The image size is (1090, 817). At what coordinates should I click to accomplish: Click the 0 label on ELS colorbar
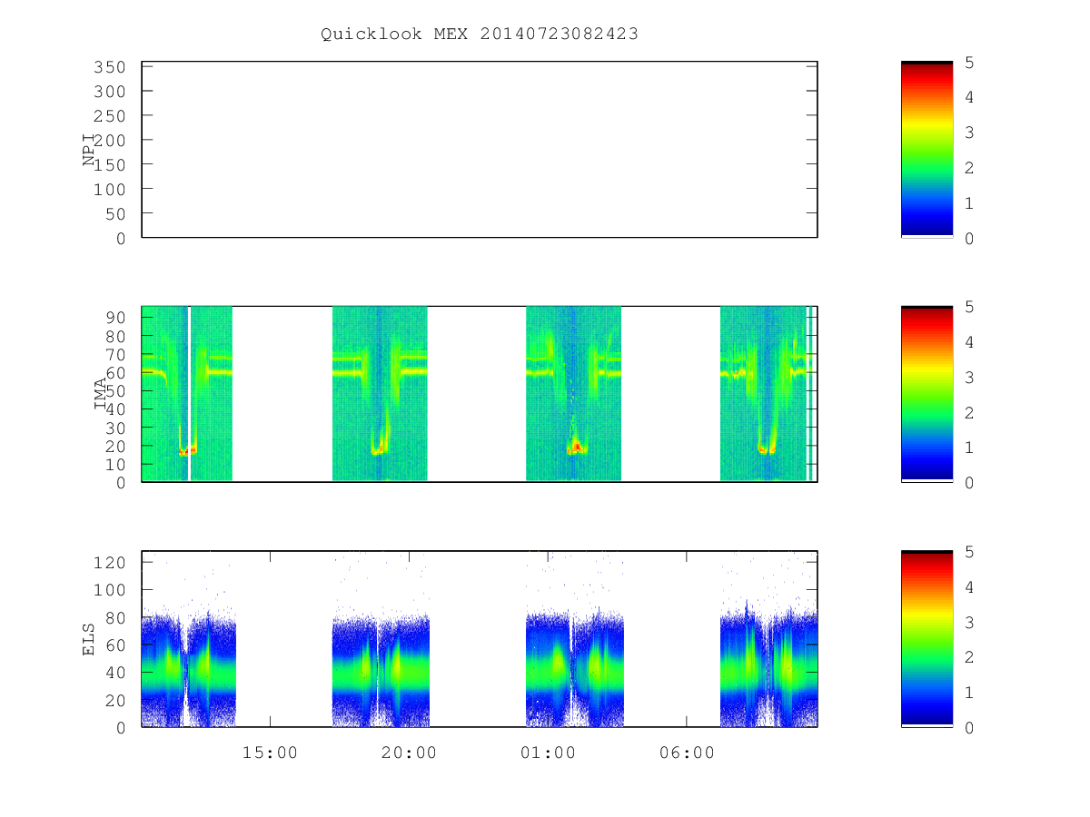(969, 728)
